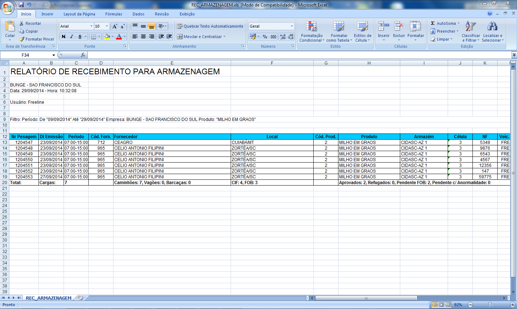This screenshot has width=517, height=309.
Task: Click the insert function fx icon
Action: (83, 55)
